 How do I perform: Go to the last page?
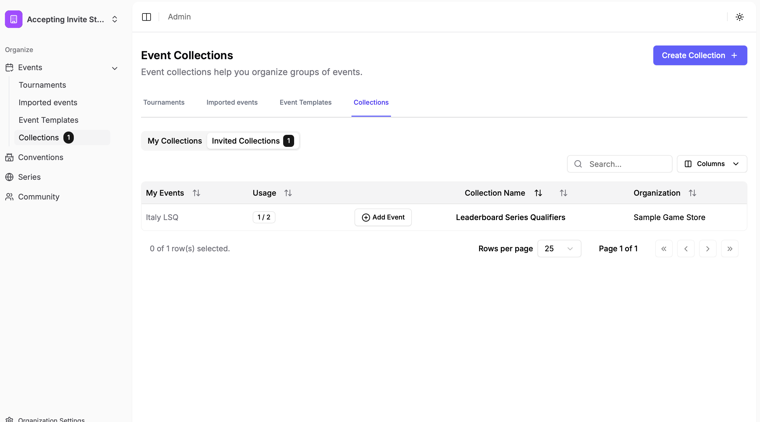click(729, 249)
